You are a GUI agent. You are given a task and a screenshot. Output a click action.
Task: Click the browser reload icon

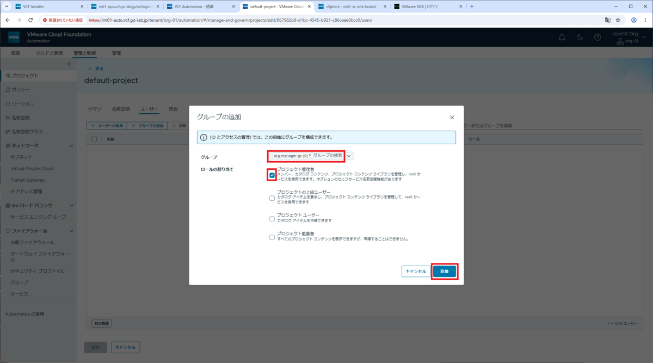(30, 20)
